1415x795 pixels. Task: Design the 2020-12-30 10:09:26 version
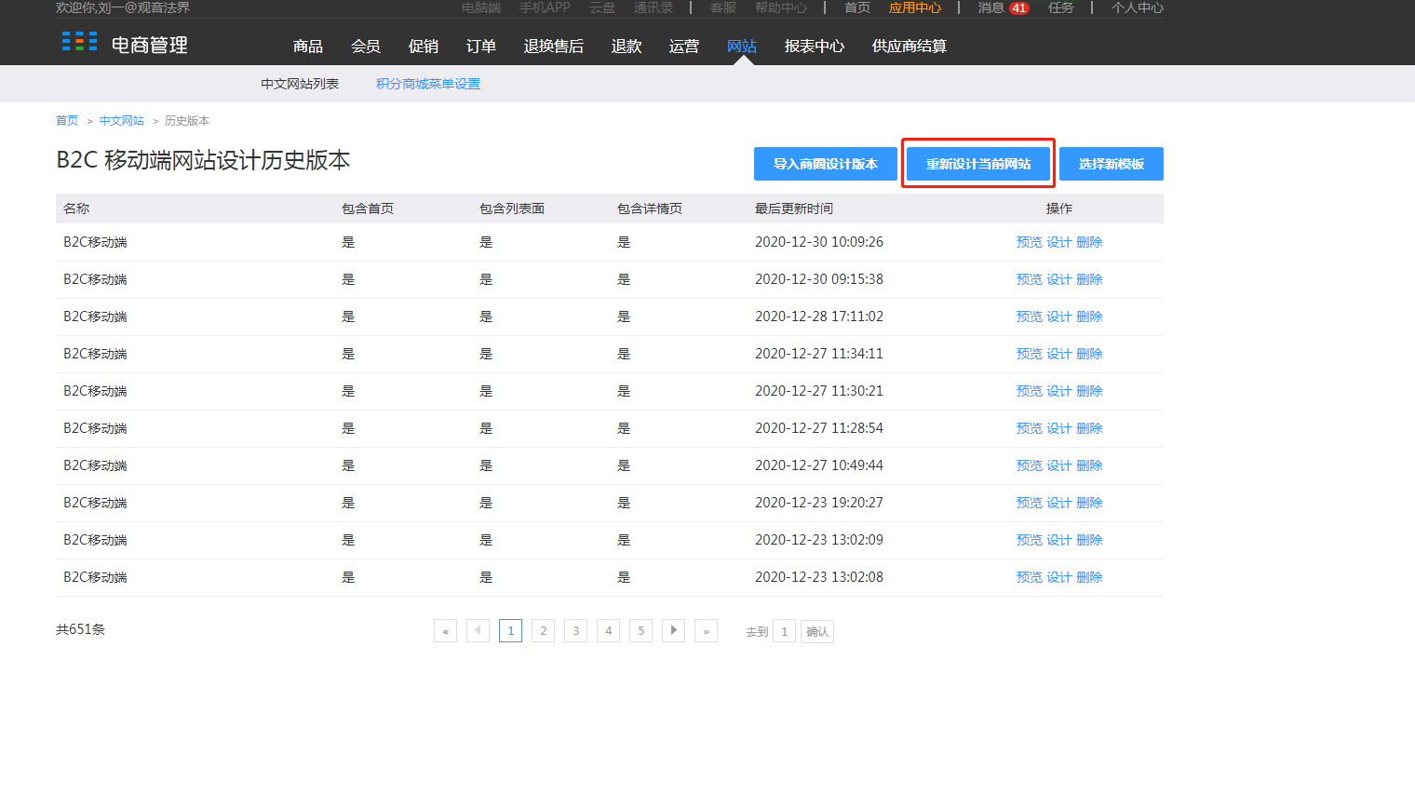1059,242
